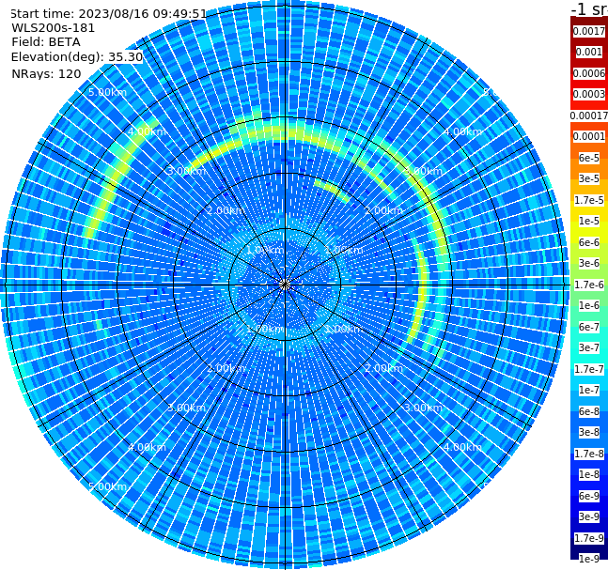Select the 4.00km range label in upper-right quadrant
Screen dimensions: 608x570
pyautogui.click(x=462, y=131)
